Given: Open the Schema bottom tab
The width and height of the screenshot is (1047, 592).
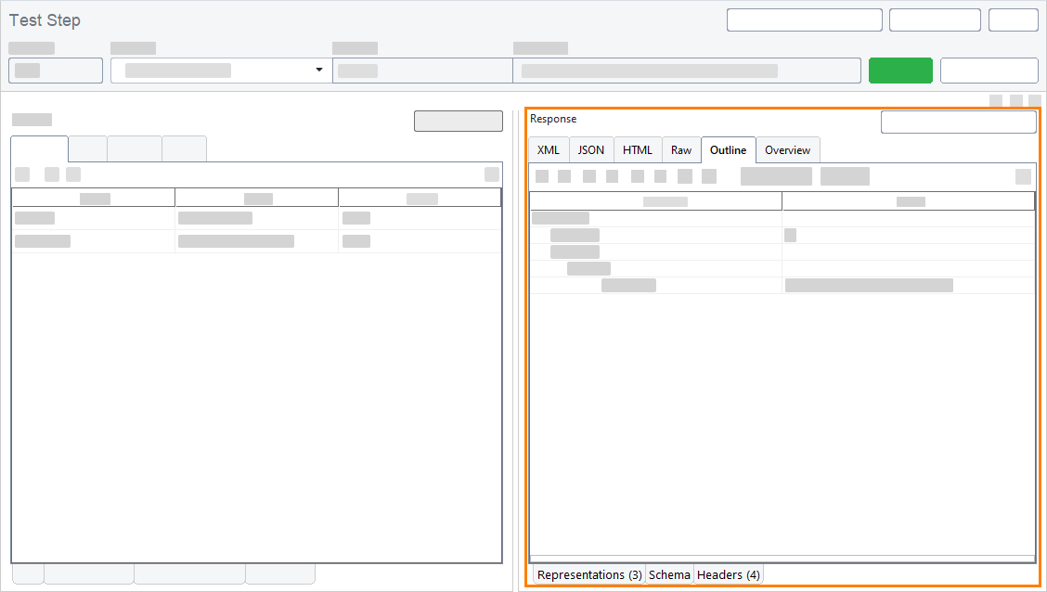Looking at the screenshot, I should point(669,575).
